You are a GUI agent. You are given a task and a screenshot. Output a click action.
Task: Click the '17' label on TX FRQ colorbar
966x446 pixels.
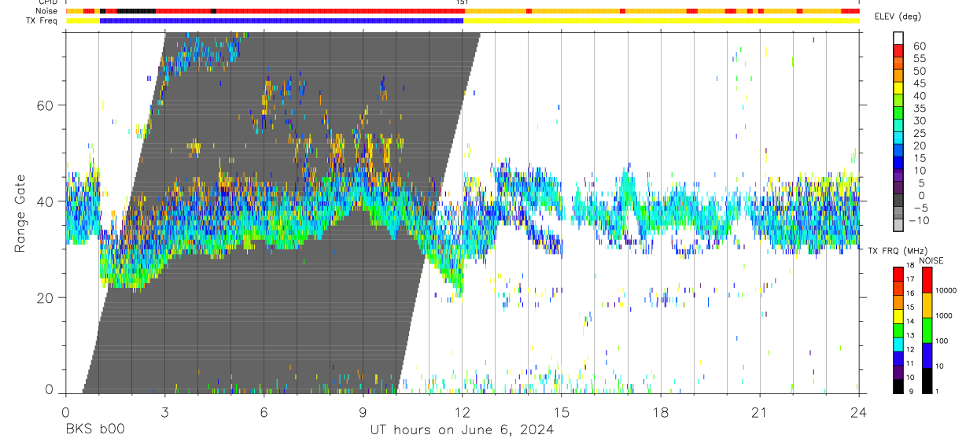pos(909,279)
